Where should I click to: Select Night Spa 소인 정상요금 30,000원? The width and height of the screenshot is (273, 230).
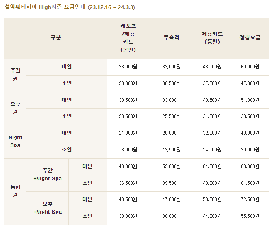(x=250, y=150)
